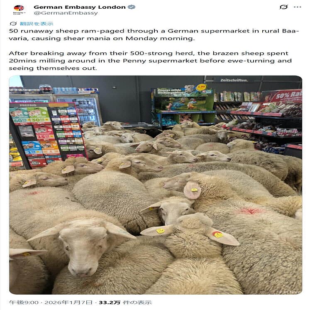The width and height of the screenshot is (310, 310).
Task: Click the verified badge beside the account name
Action: coord(132,7)
